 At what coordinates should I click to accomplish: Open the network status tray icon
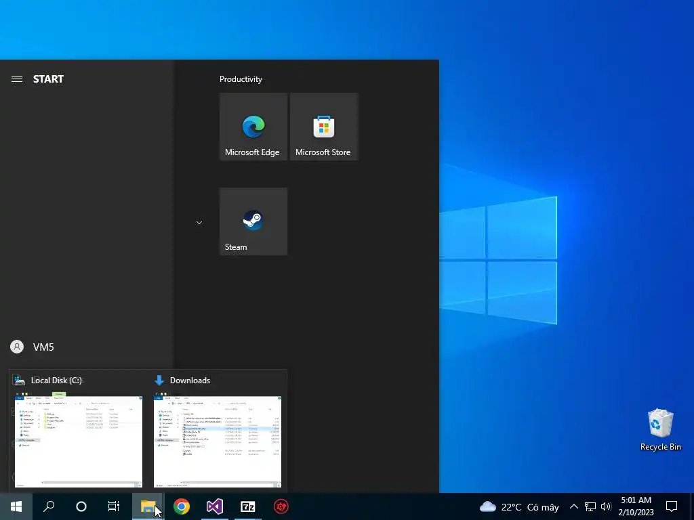(x=590, y=506)
